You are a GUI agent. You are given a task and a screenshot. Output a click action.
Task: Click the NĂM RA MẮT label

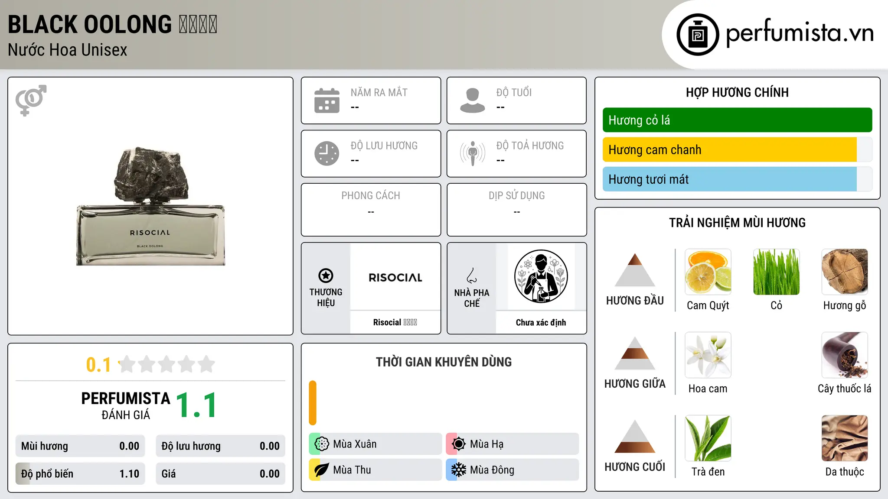379,92
